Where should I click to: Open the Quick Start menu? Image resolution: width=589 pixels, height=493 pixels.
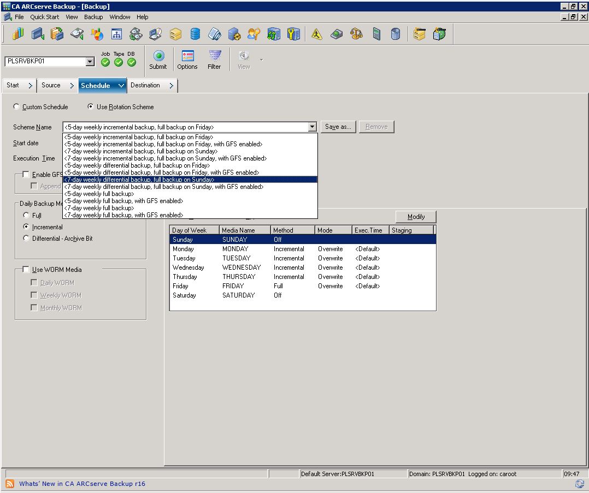[44, 17]
